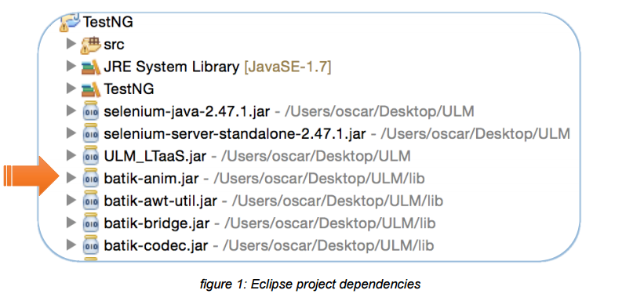Click the ULM_LTaaS.jar jar icon
This screenshot has height=301, width=633.
click(x=90, y=155)
